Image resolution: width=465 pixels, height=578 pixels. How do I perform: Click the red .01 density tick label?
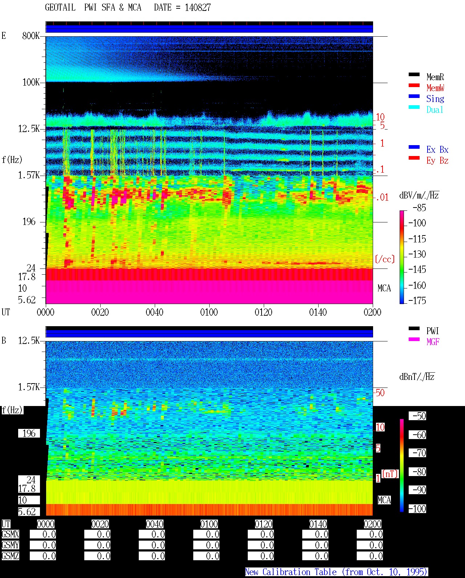[x=382, y=198]
